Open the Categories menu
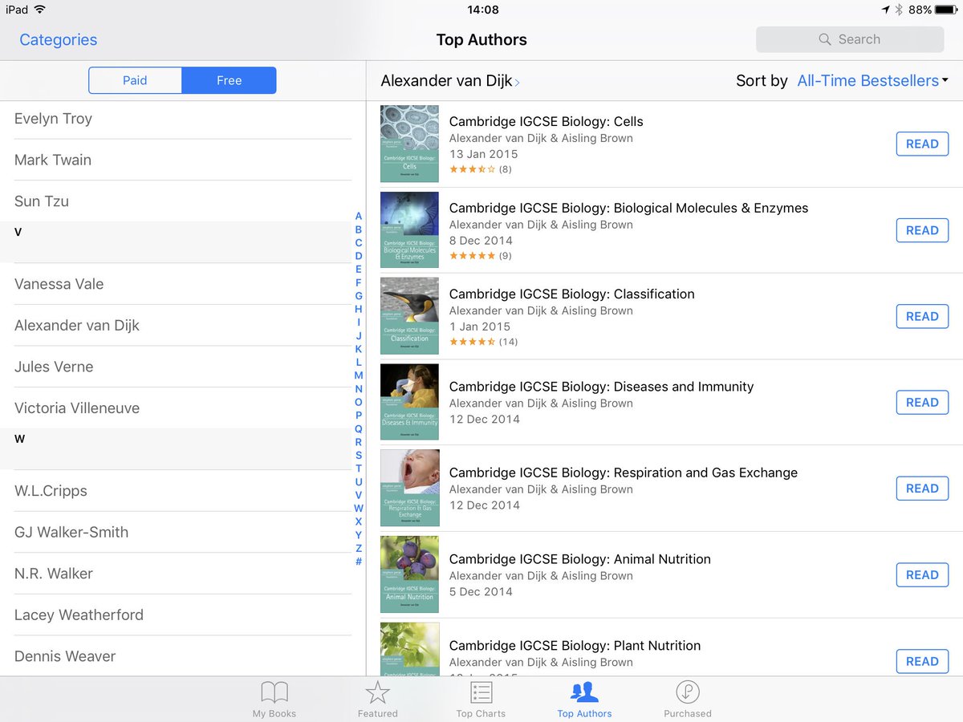This screenshot has width=963, height=722. pos(58,39)
